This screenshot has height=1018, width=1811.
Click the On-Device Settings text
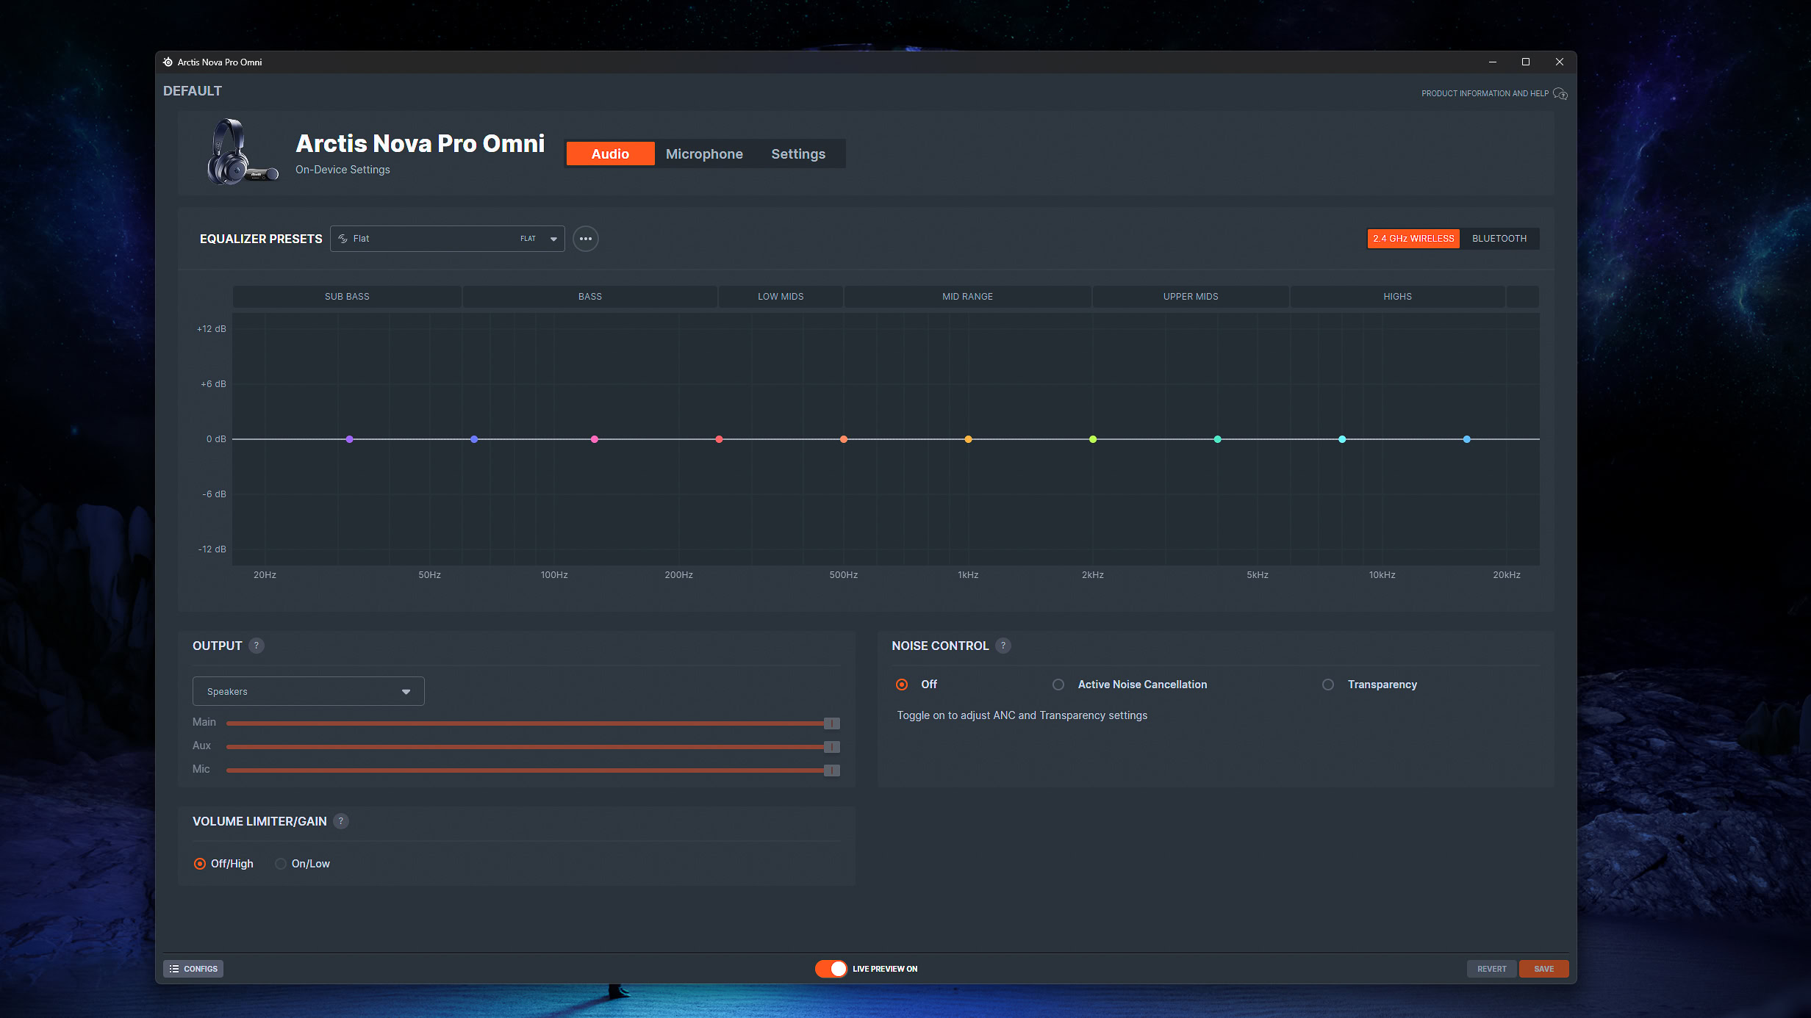point(343,170)
